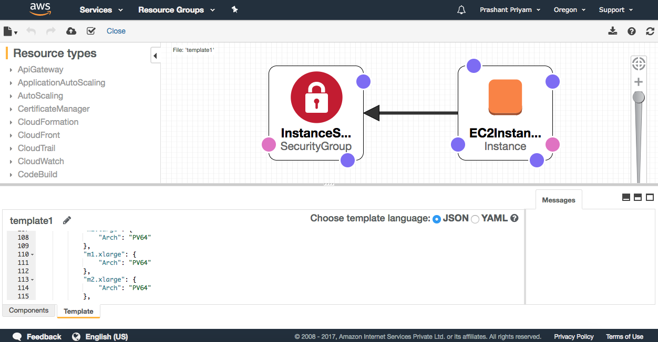
Task: Click the Redo arrow icon
Action: (x=51, y=31)
